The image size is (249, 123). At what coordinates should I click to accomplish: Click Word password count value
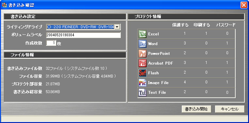click(227, 43)
